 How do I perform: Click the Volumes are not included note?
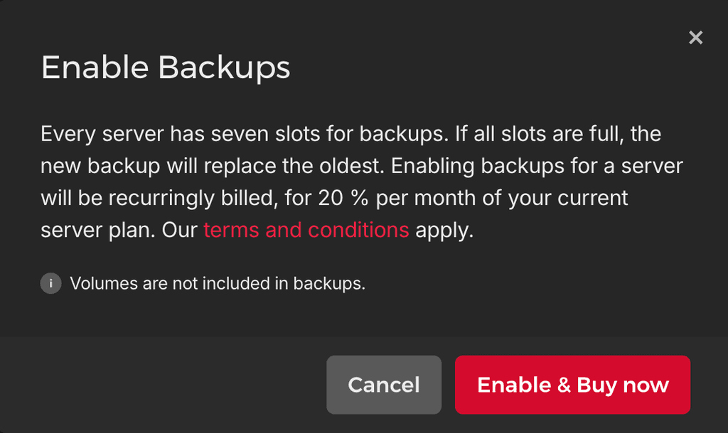(x=217, y=284)
